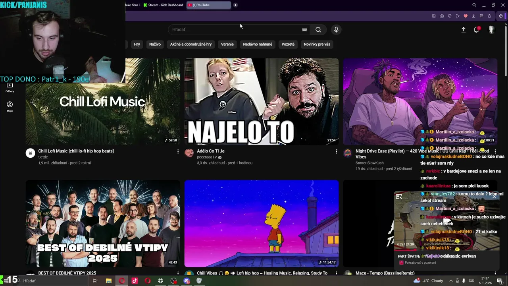Screen dimensions: 508x286
Task: Click the edit page icon in address bar
Action: 434,16
